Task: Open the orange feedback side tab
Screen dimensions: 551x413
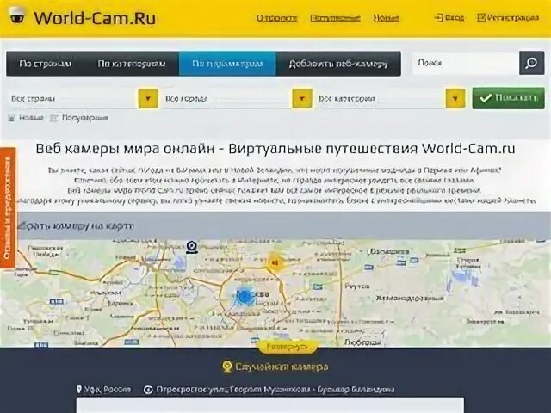Action: coord(8,207)
